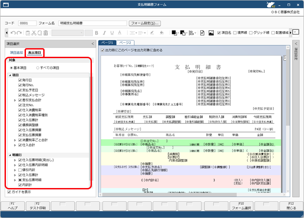Viewport: 304px width, 218px height.
Task: Click the send-to-back order icon
Action: [183, 33]
